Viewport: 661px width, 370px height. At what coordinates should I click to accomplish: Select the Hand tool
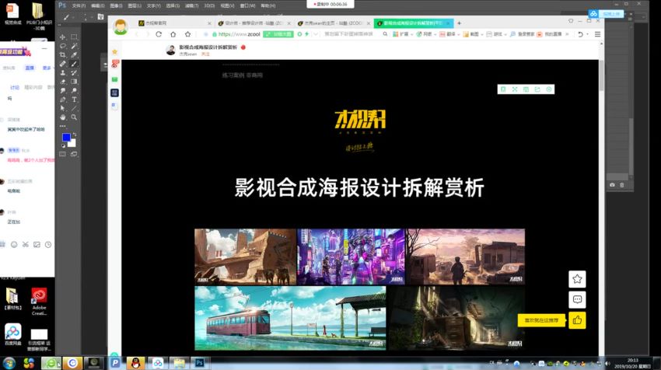pos(62,117)
